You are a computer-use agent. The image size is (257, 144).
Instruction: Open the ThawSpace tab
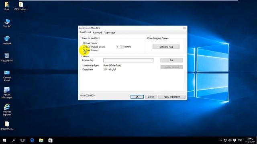[110, 33]
